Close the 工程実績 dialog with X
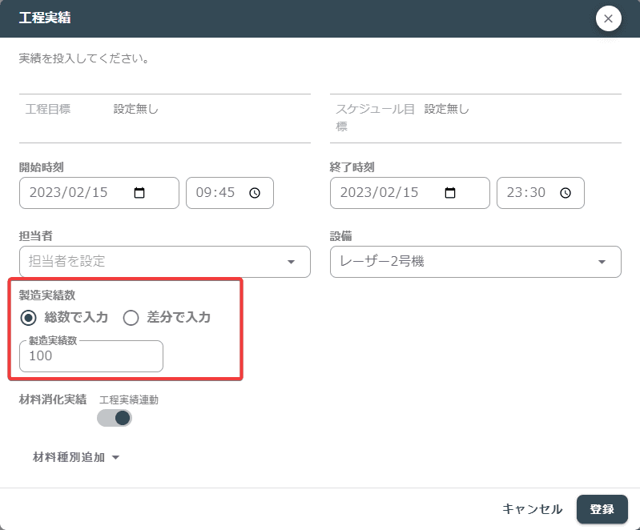The image size is (640, 530). point(608,18)
